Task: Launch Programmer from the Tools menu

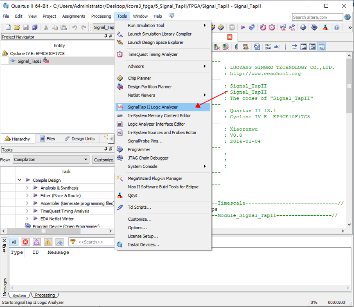Action: click(139, 149)
